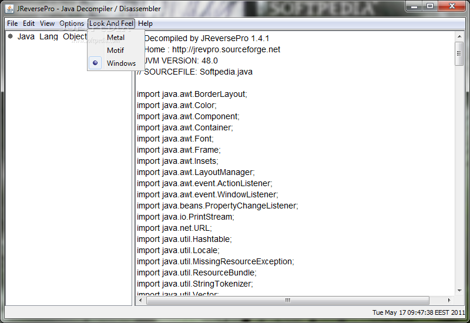Click the vertical scrollbar down arrow
470x323 pixels.
pos(459,290)
